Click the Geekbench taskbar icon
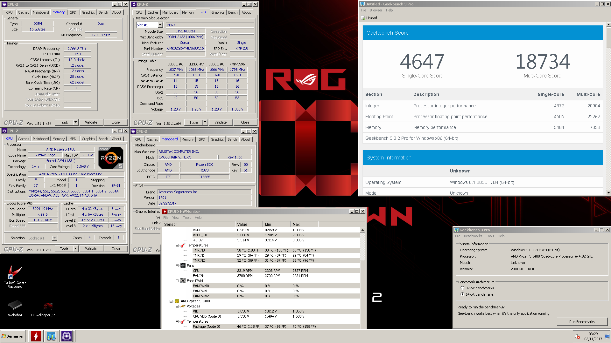 [51, 336]
